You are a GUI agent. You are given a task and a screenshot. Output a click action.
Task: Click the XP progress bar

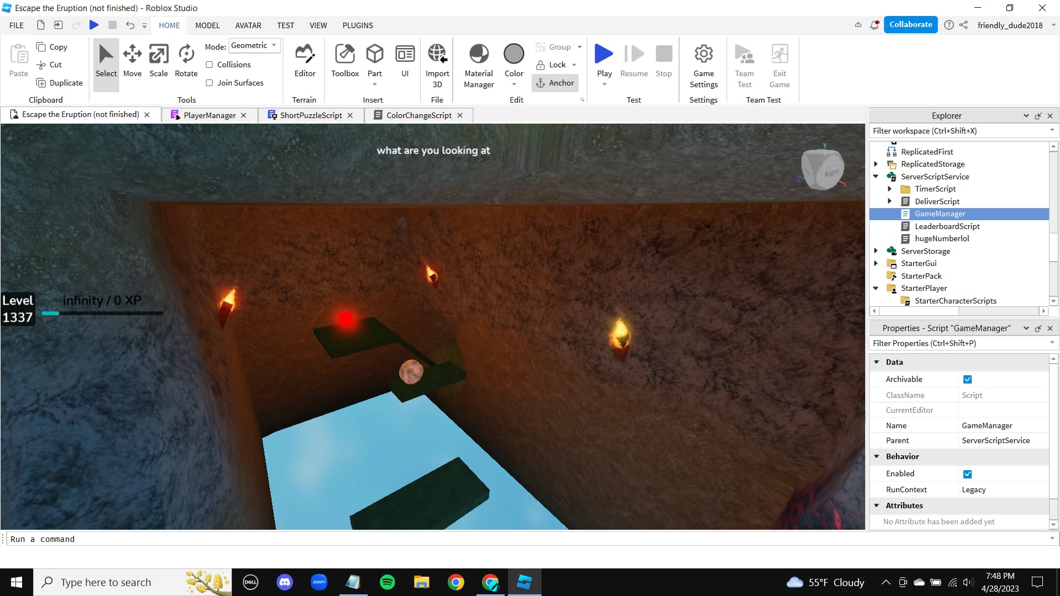(x=102, y=313)
